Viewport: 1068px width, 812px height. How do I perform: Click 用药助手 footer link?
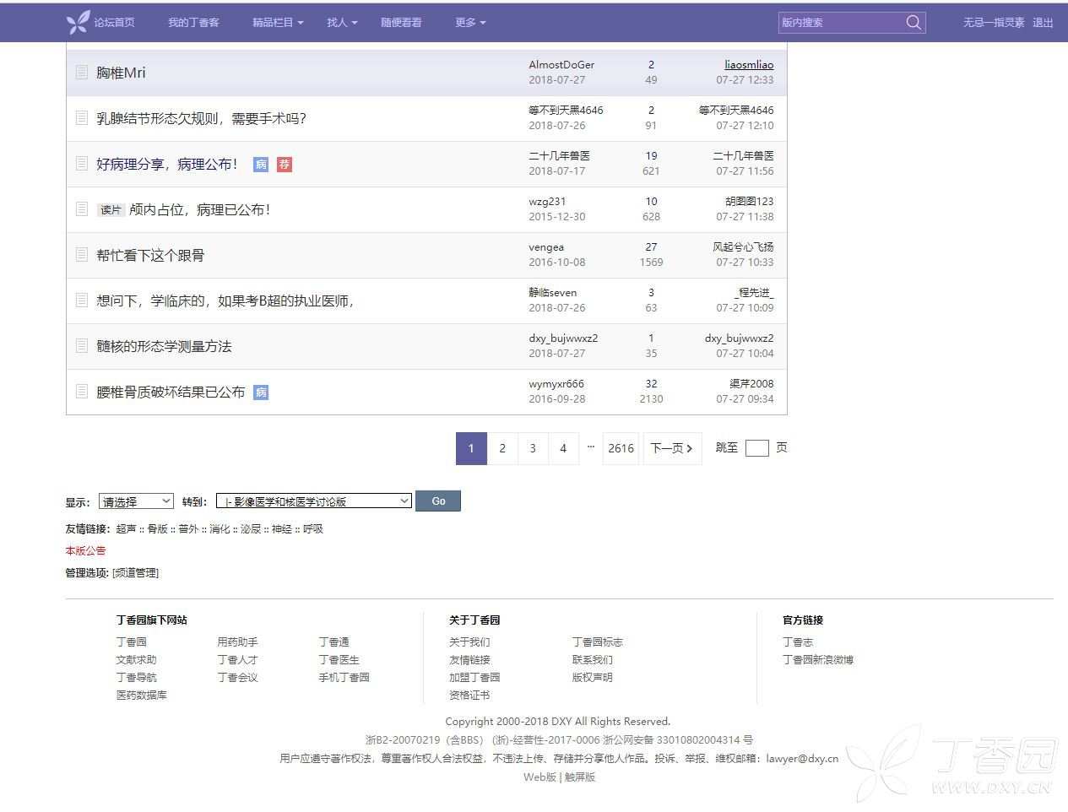tap(237, 642)
